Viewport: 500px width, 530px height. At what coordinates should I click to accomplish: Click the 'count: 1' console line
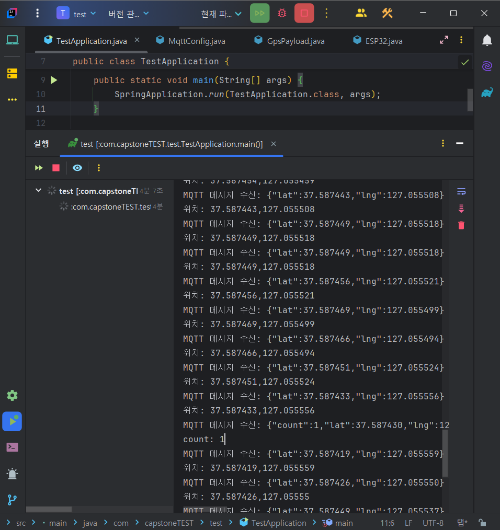pos(204,440)
